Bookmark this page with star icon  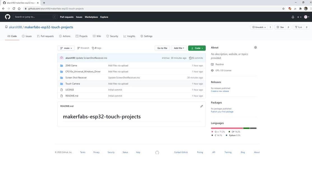pos(283,9)
